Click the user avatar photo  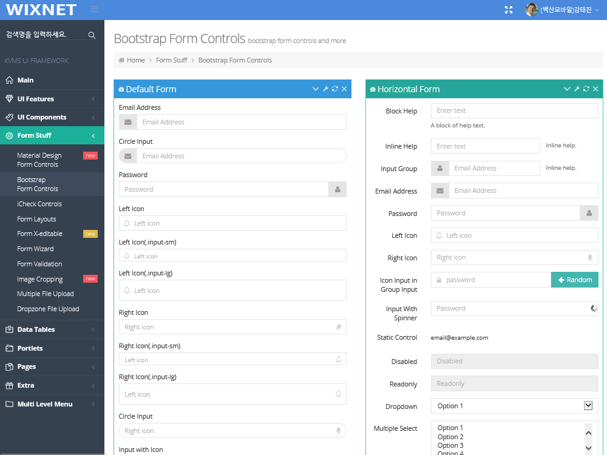[x=532, y=10]
